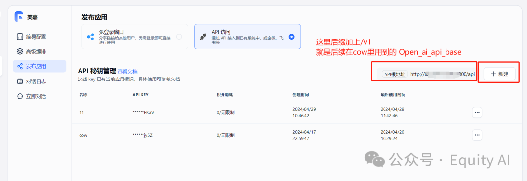
Task: Open more options for key cow
Action: 477,135
